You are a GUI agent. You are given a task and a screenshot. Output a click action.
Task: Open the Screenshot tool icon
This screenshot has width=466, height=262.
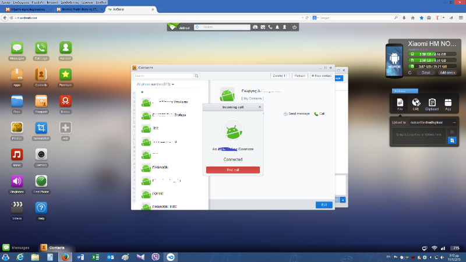click(x=41, y=128)
